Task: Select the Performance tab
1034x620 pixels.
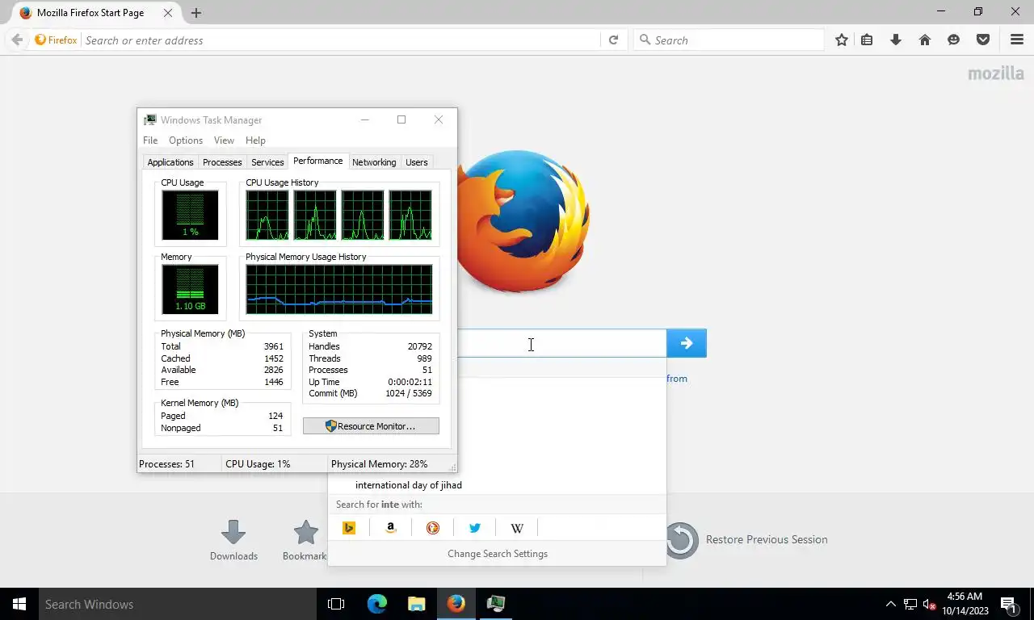Action: tap(318, 161)
